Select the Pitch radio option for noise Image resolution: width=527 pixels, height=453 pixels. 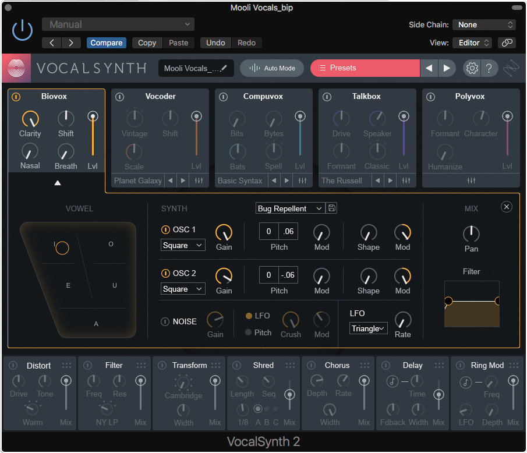tap(249, 332)
